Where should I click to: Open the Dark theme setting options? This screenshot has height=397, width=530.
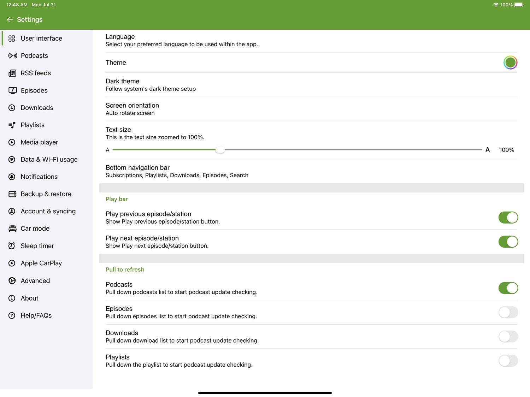(x=311, y=85)
